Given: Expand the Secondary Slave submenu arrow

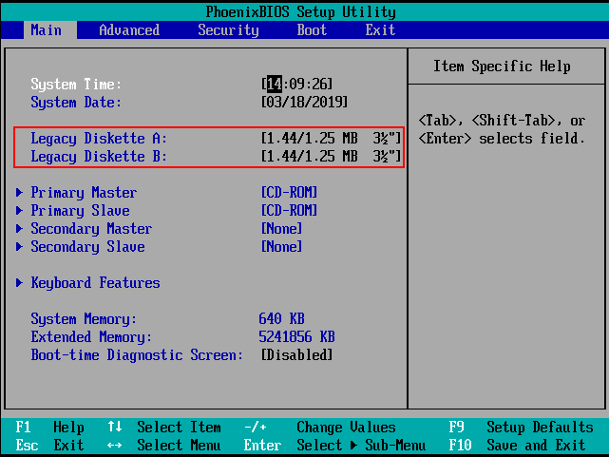Looking at the screenshot, I should [x=21, y=247].
